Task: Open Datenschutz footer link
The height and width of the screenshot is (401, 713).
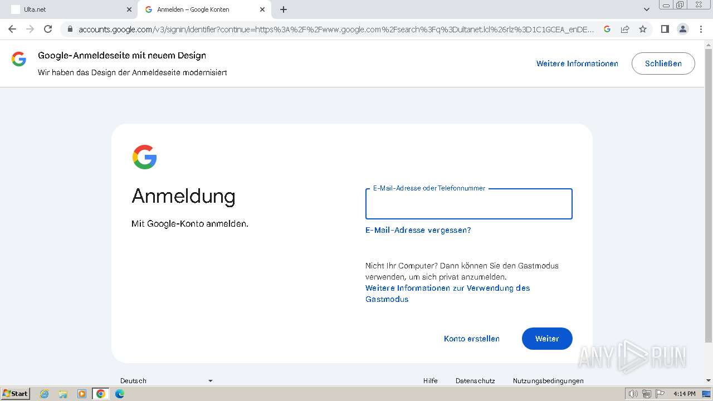Action: tap(475, 381)
